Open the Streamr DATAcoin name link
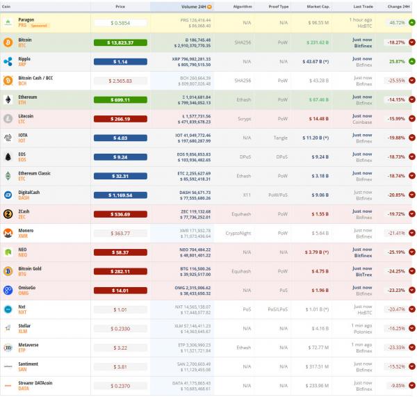 pos(35,383)
